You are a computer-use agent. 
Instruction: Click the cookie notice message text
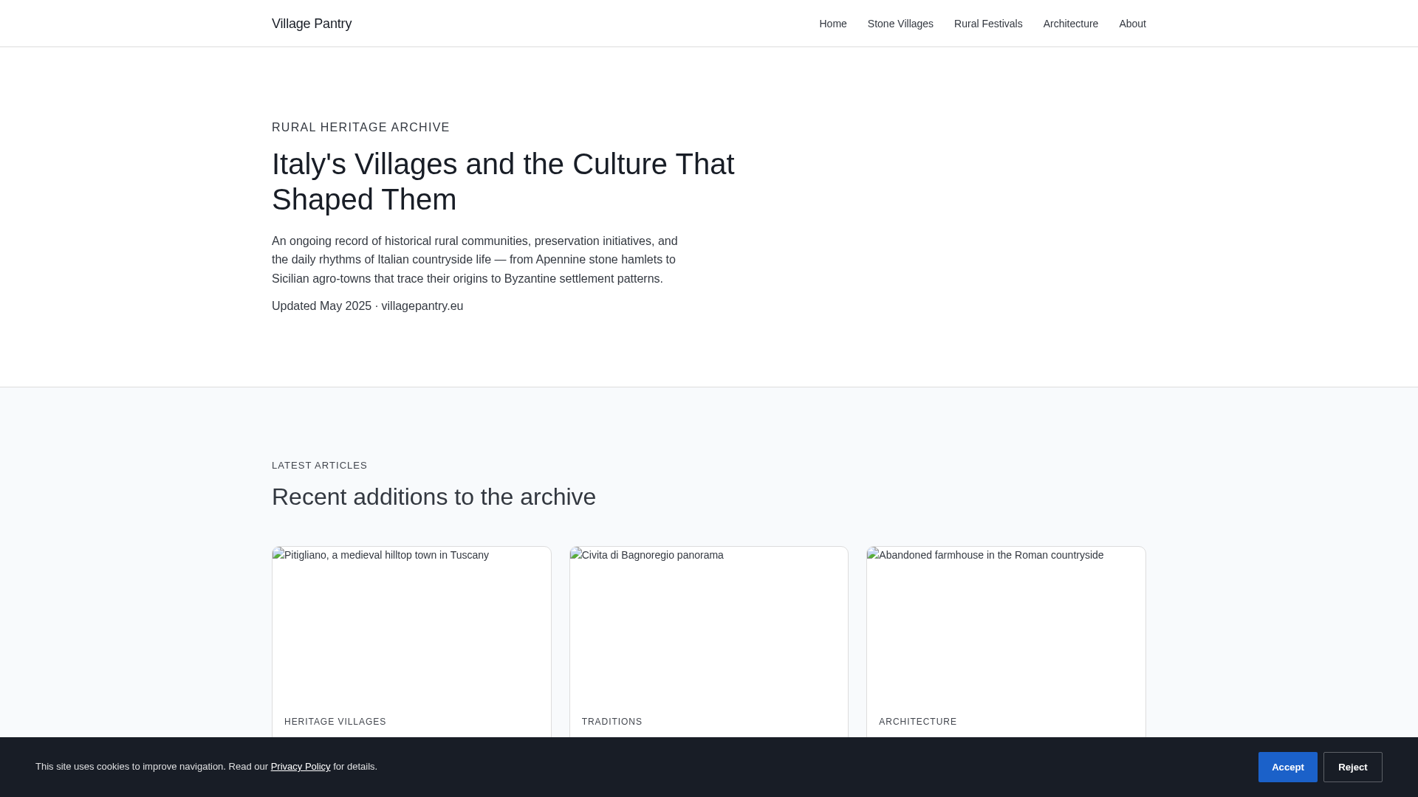pyautogui.click(x=206, y=766)
